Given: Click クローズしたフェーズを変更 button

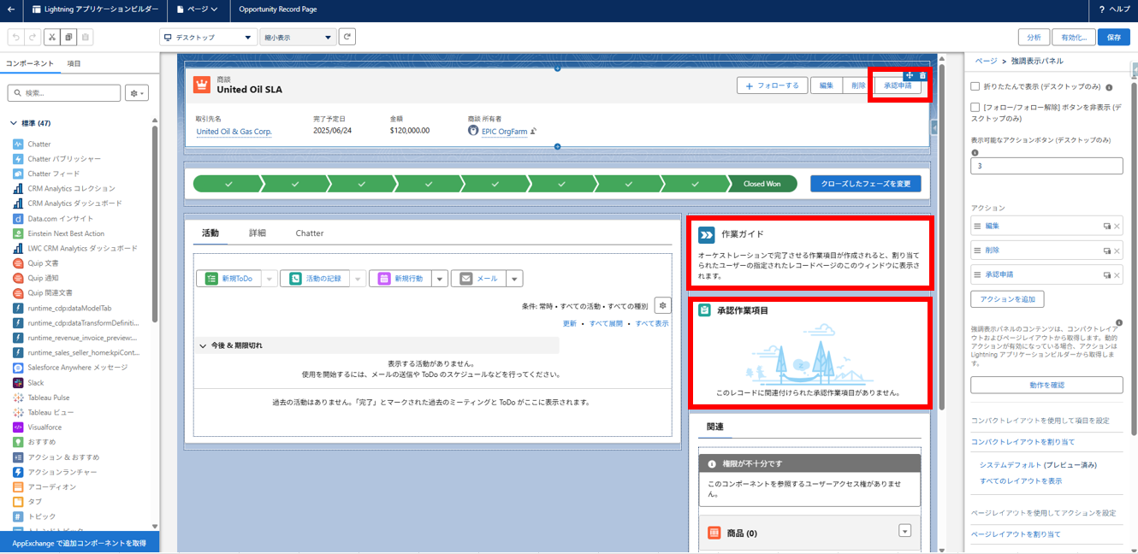Looking at the screenshot, I should point(866,184).
